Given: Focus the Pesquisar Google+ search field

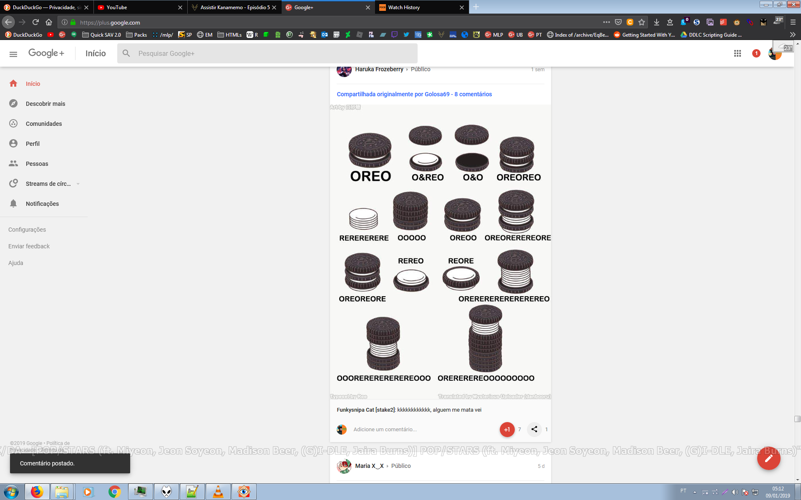Looking at the screenshot, I should click(x=267, y=53).
